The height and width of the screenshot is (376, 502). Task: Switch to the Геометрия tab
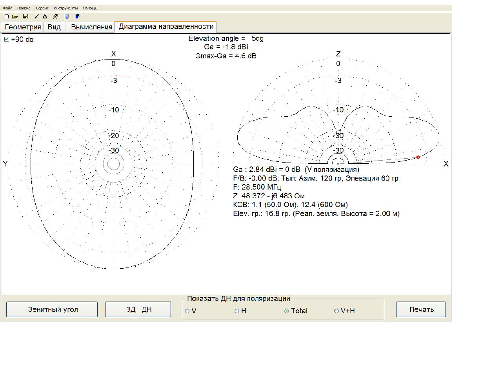[23, 27]
